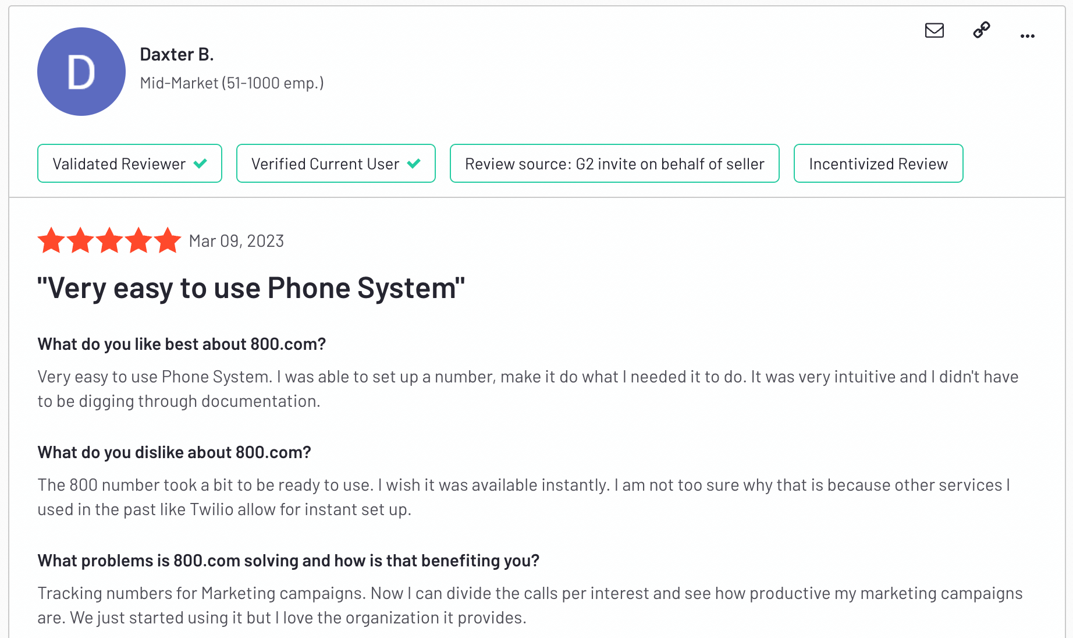Click the Incentivized Review badge
The image size is (1073, 638).
879,164
